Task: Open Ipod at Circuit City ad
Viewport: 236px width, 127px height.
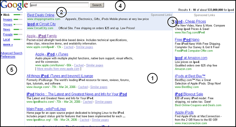Action: tap(42, 24)
